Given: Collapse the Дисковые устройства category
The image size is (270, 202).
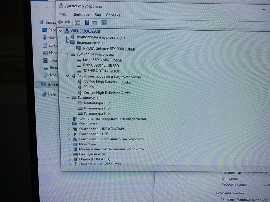Looking at the screenshot, I should pos(67,54).
